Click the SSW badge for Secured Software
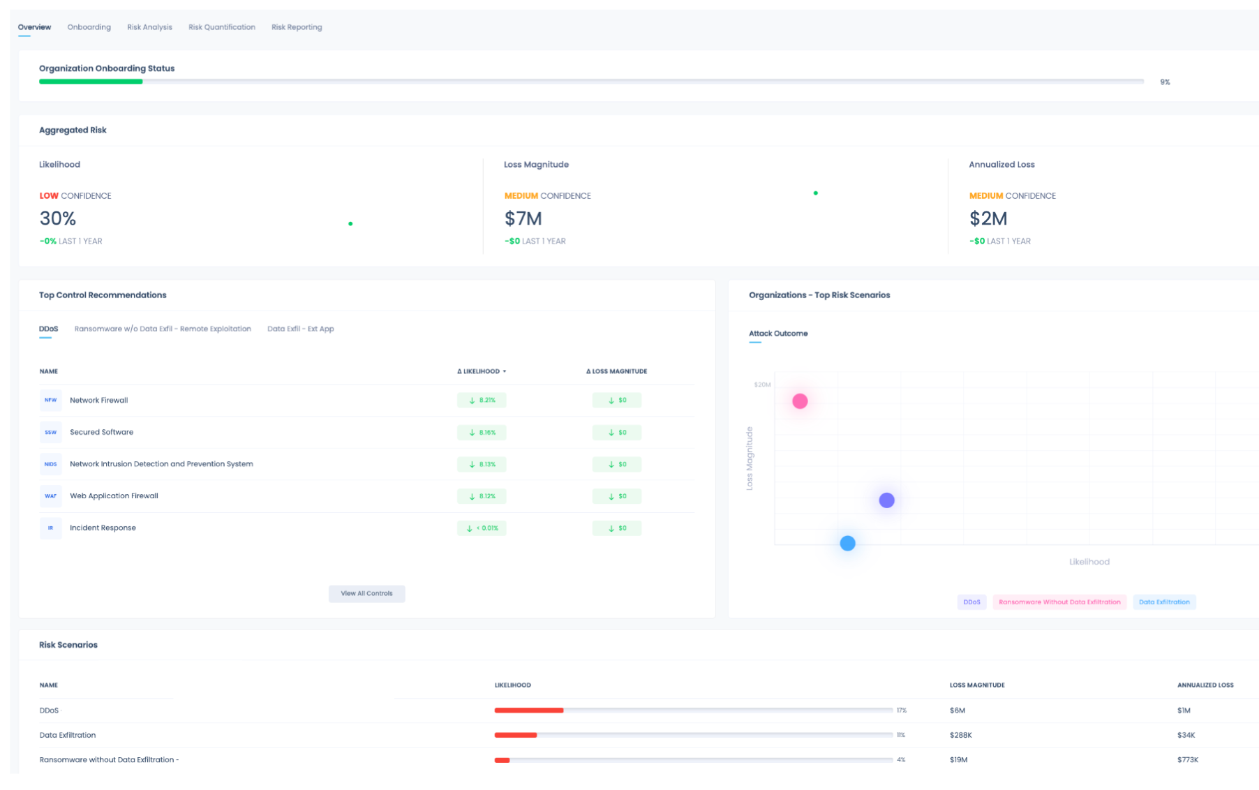1259x790 pixels. pyautogui.click(x=50, y=432)
